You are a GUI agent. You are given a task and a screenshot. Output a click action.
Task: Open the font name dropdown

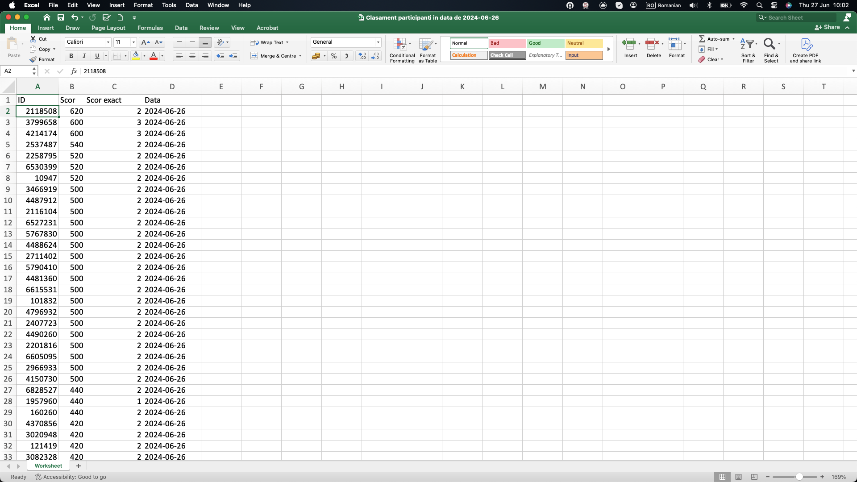(x=108, y=42)
